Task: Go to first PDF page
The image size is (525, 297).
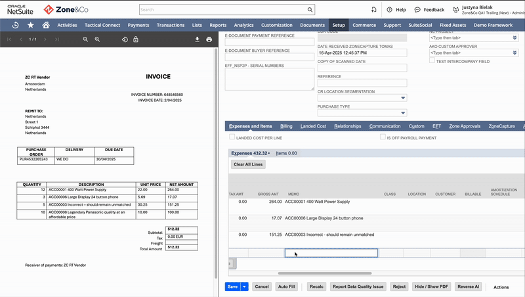Action: [x=9, y=39]
